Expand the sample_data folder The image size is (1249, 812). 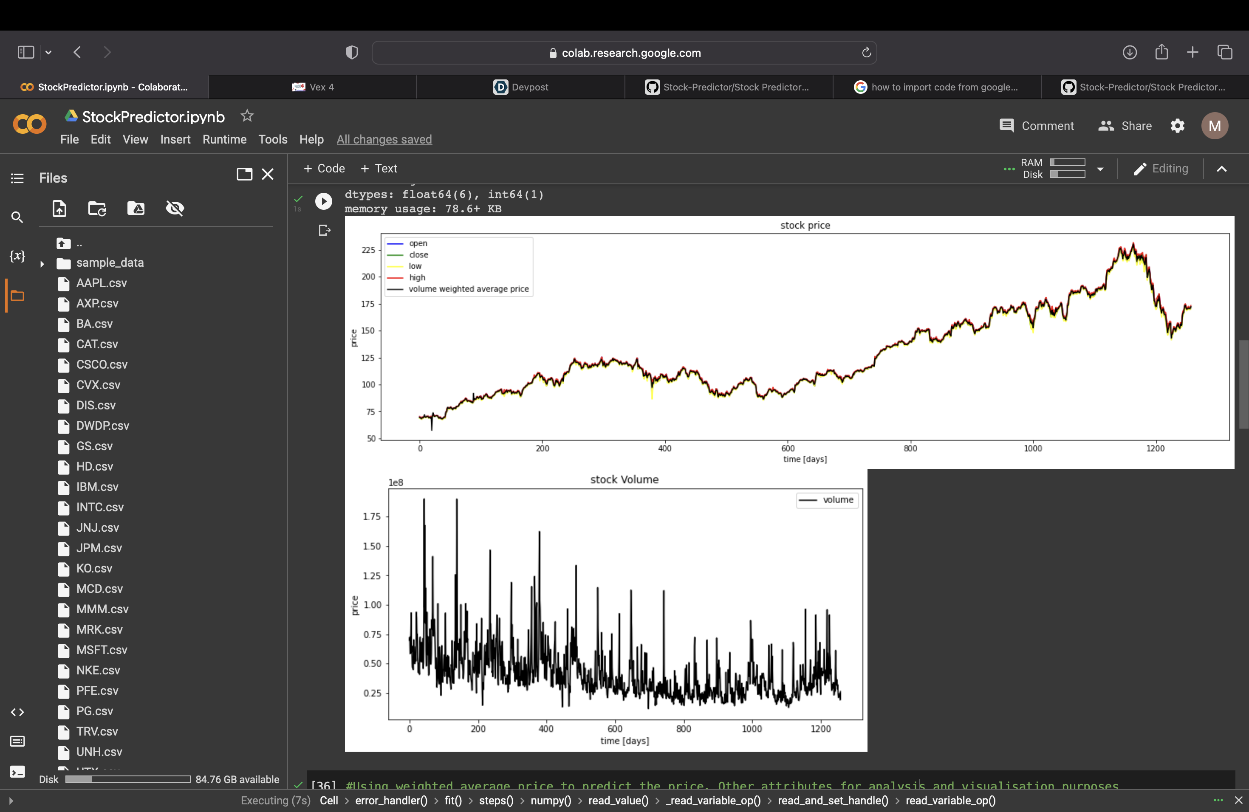point(42,263)
